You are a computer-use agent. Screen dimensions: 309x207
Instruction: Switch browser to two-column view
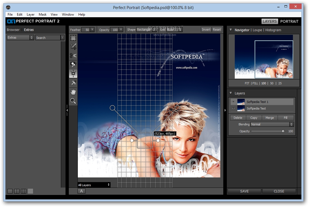point(17,191)
